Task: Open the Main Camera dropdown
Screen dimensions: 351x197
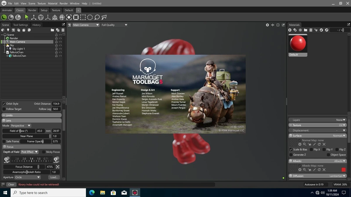Action: click(x=86, y=25)
